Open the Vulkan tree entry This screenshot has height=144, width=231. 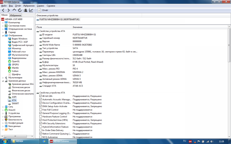pos(15,71)
